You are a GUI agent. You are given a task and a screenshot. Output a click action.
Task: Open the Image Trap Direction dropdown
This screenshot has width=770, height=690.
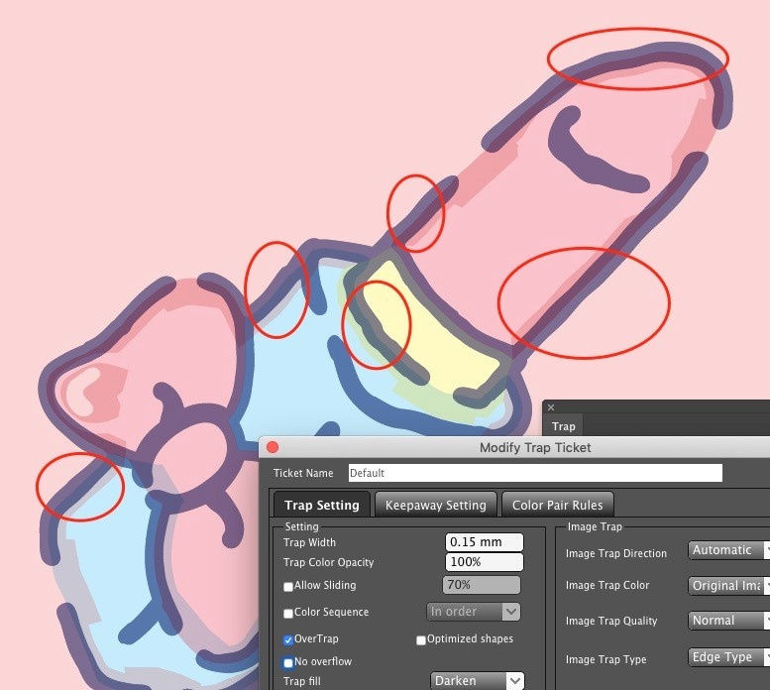728,550
